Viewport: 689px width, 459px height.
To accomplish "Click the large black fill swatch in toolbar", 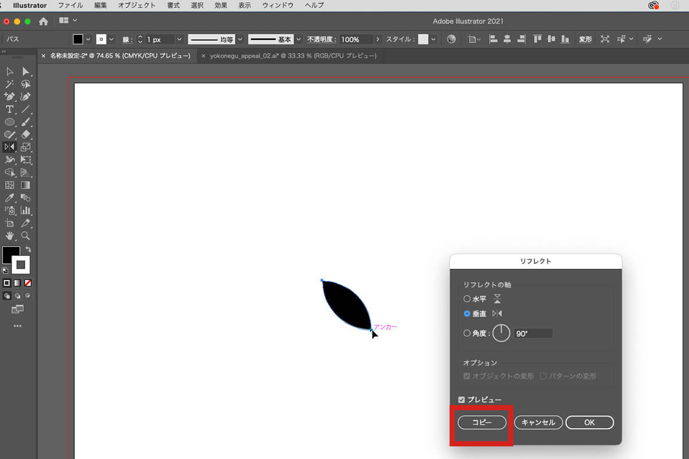I will click(x=11, y=255).
